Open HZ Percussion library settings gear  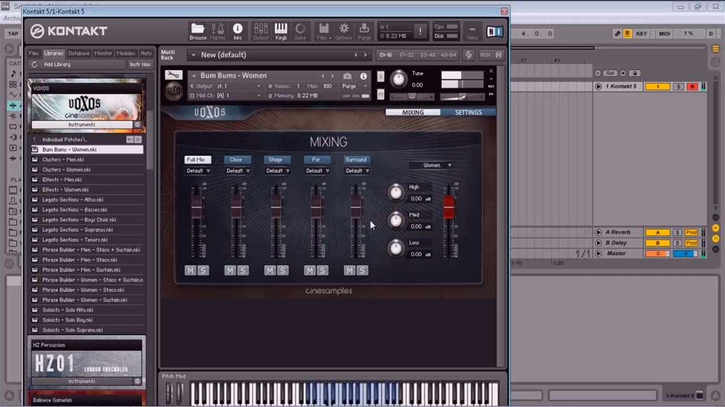click(137, 382)
